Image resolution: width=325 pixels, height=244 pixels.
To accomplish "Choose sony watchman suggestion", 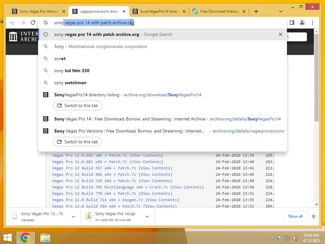I will [162, 83].
